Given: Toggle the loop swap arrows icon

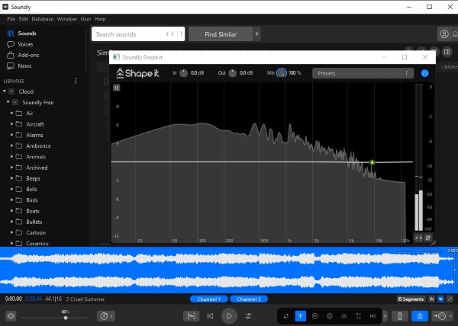Looking at the screenshot, I should [x=286, y=316].
